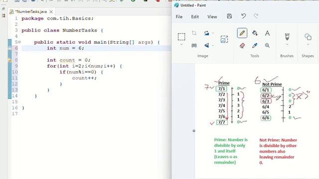Select the Color picker tool in Paint

[255, 45]
